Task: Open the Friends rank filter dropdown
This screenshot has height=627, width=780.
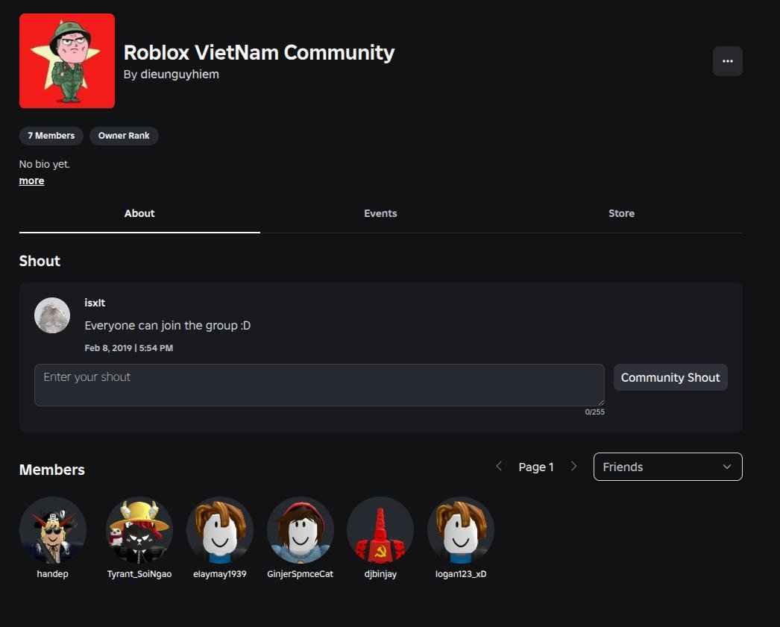Action: [x=667, y=467]
